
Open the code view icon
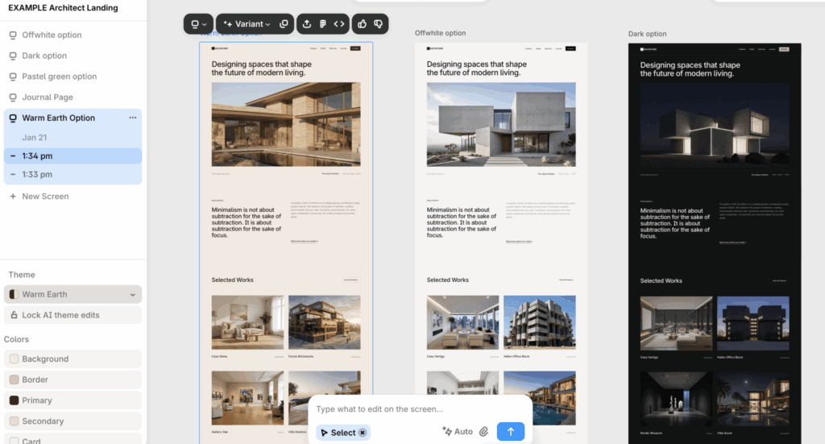(x=339, y=24)
